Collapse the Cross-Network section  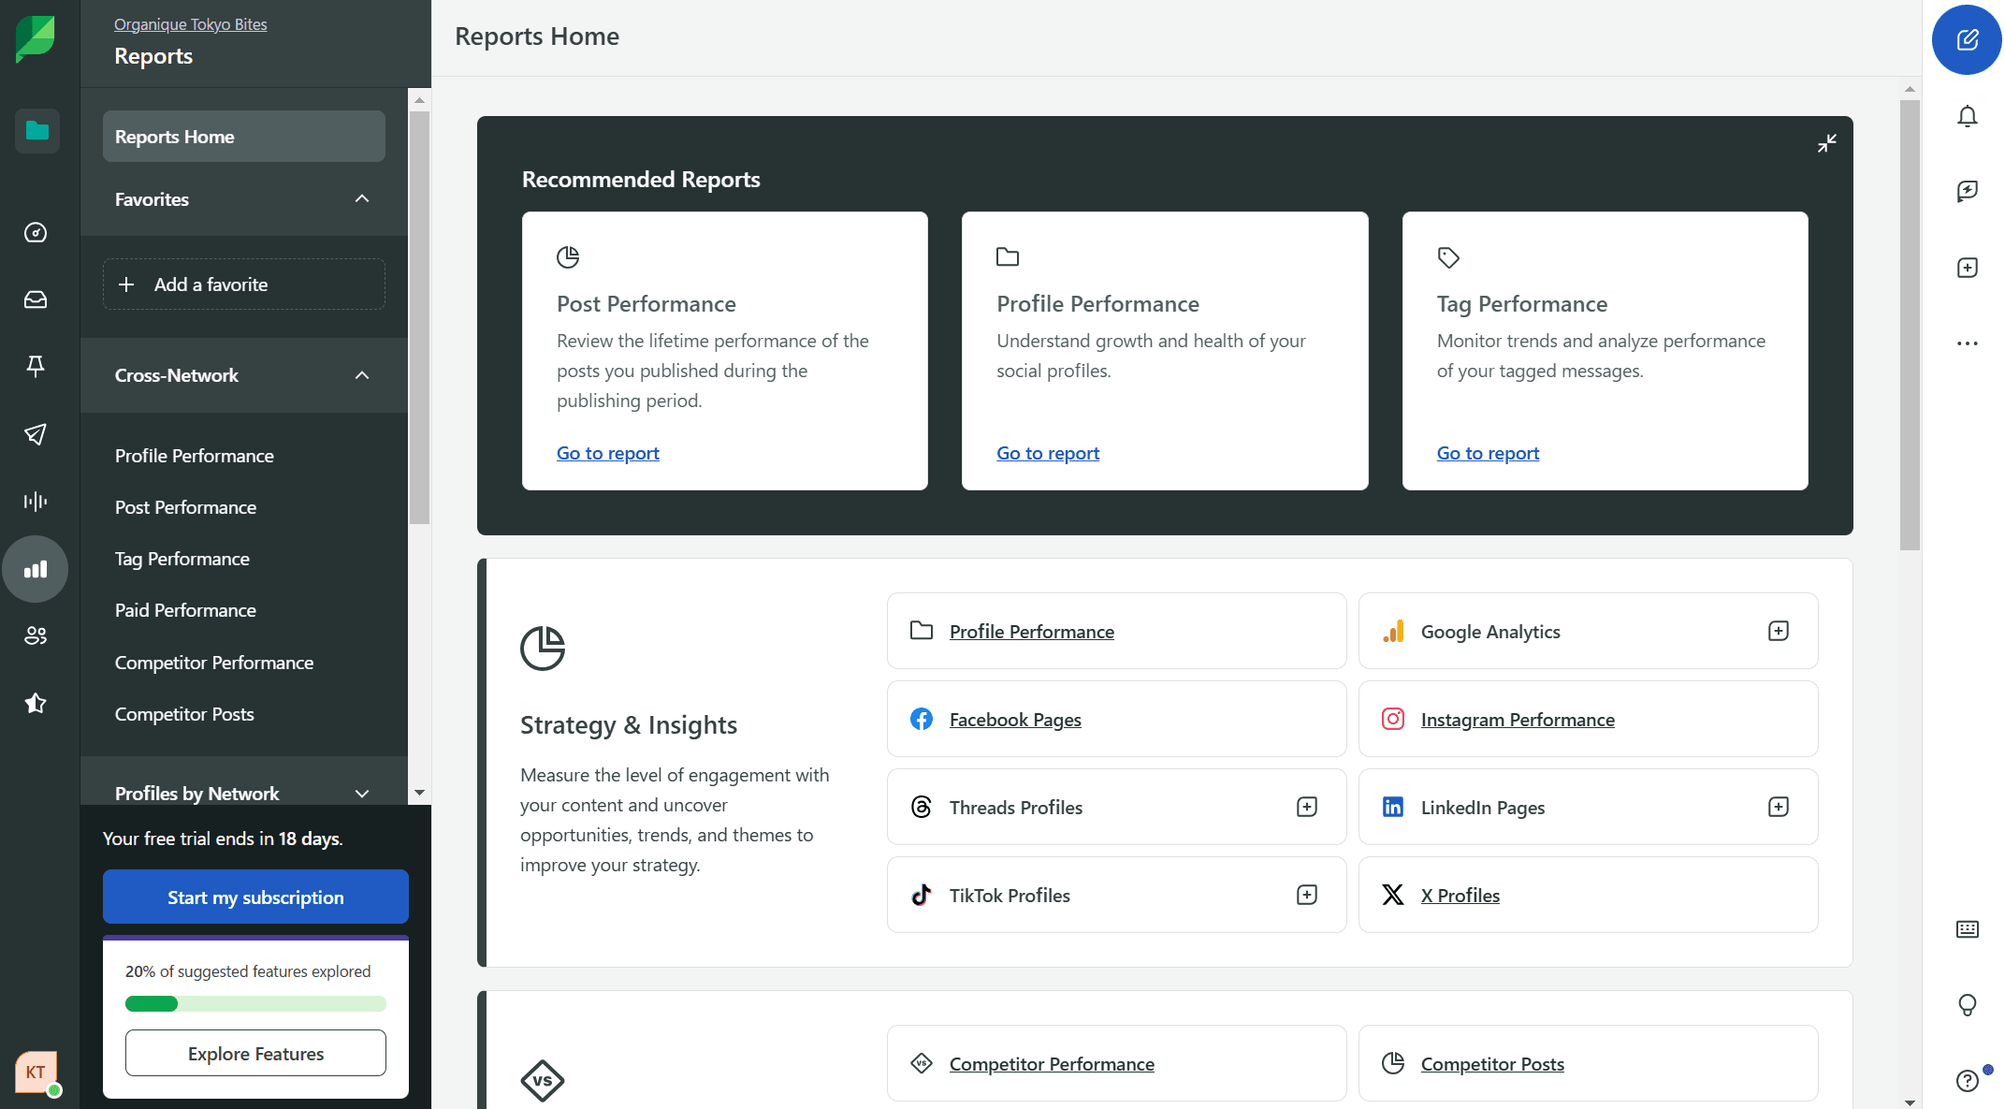(x=362, y=375)
